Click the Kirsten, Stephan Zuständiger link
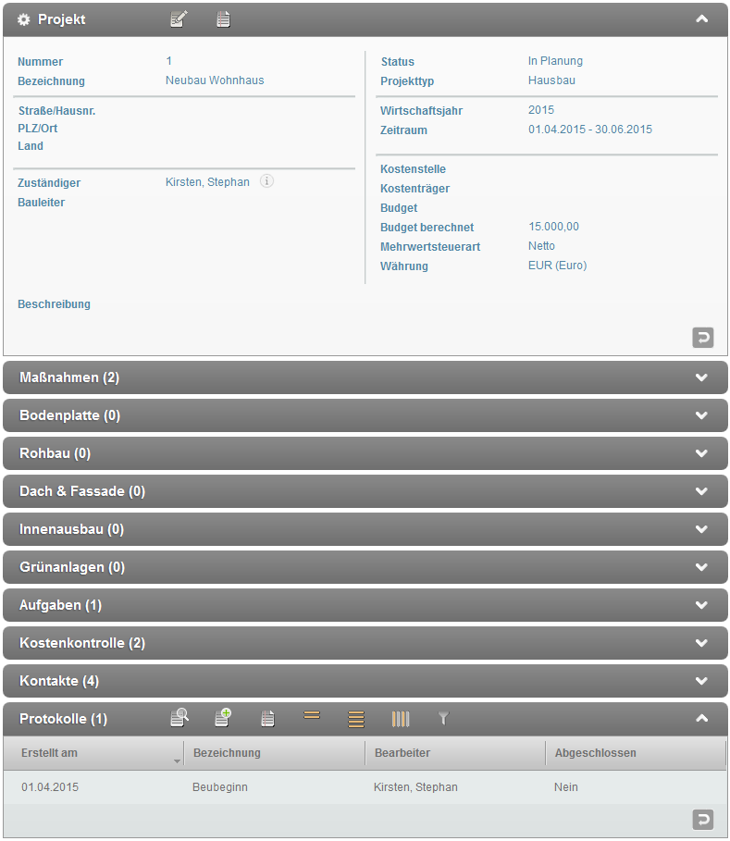This screenshot has width=730, height=841. point(207,182)
